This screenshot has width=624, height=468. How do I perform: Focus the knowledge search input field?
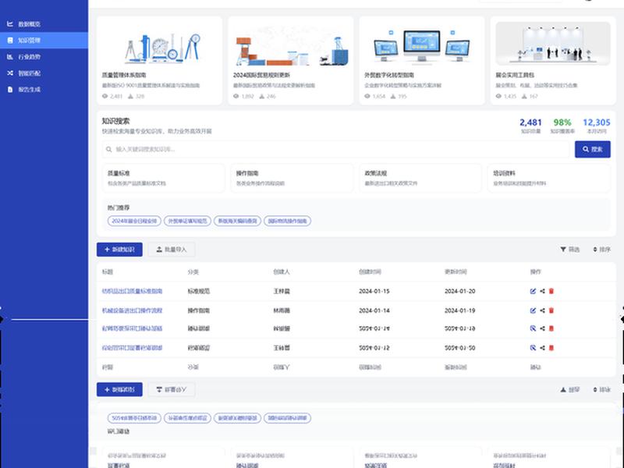click(x=335, y=149)
